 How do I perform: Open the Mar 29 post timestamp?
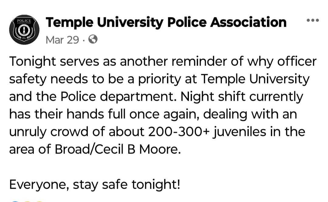[x=62, y=40]
